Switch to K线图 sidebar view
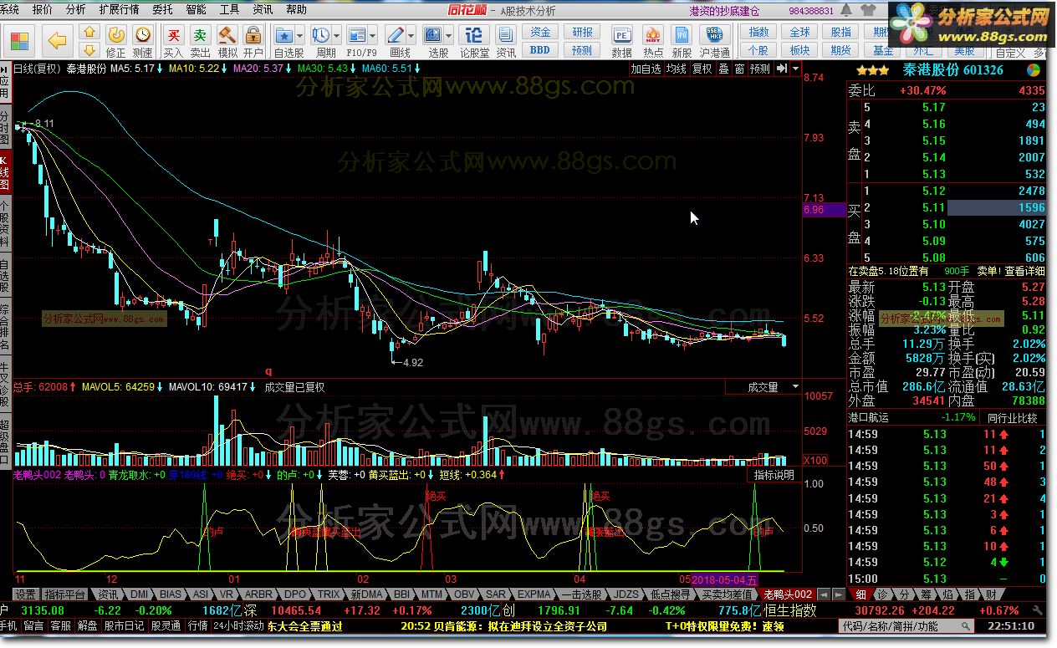The image size is (1057, 648). point(5,173)
